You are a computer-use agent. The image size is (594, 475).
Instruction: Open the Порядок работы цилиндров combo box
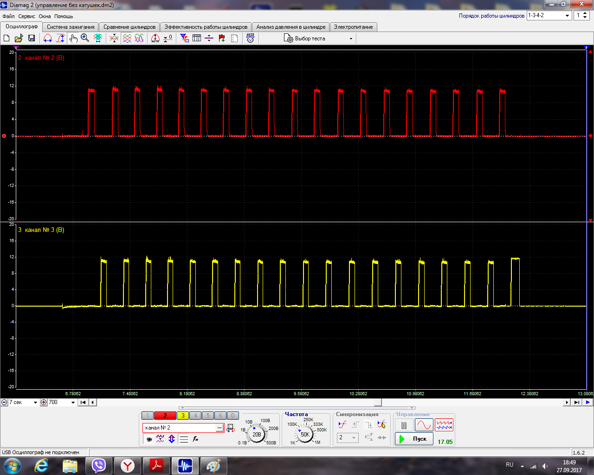[x=549, y=15]
